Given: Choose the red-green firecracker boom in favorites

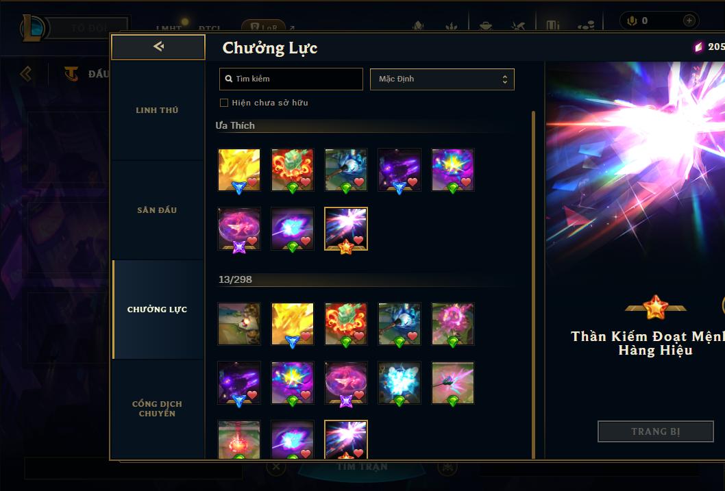Looking at the screenshot, I should click(x=292, y=170).
